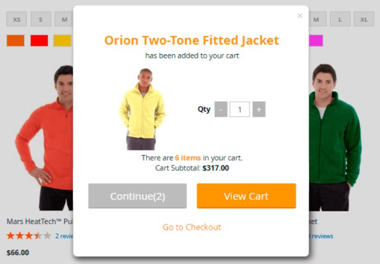Image resolution: width=380 pixels, height=264 pixels.
Task: Pick the magenta color swatch
Action: [316, 41]
